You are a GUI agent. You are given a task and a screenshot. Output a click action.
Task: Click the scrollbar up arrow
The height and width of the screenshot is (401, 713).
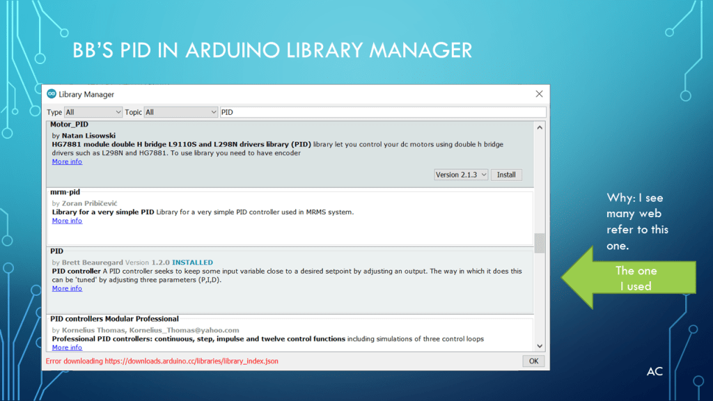pyautogui.click(x=539, y=127)
